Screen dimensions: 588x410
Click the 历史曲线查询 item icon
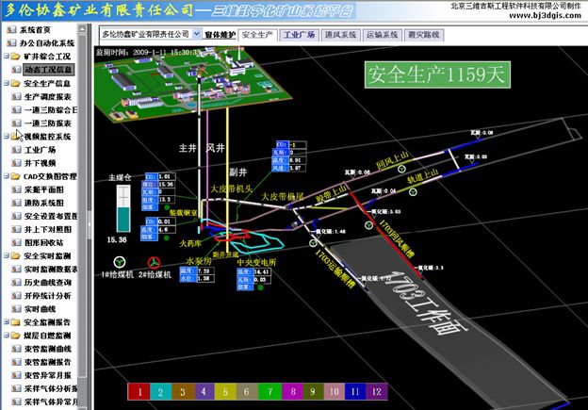[x=16, y=282]
